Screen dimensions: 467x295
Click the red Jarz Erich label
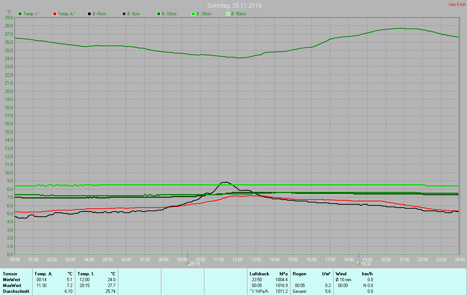tap(457, 4)
